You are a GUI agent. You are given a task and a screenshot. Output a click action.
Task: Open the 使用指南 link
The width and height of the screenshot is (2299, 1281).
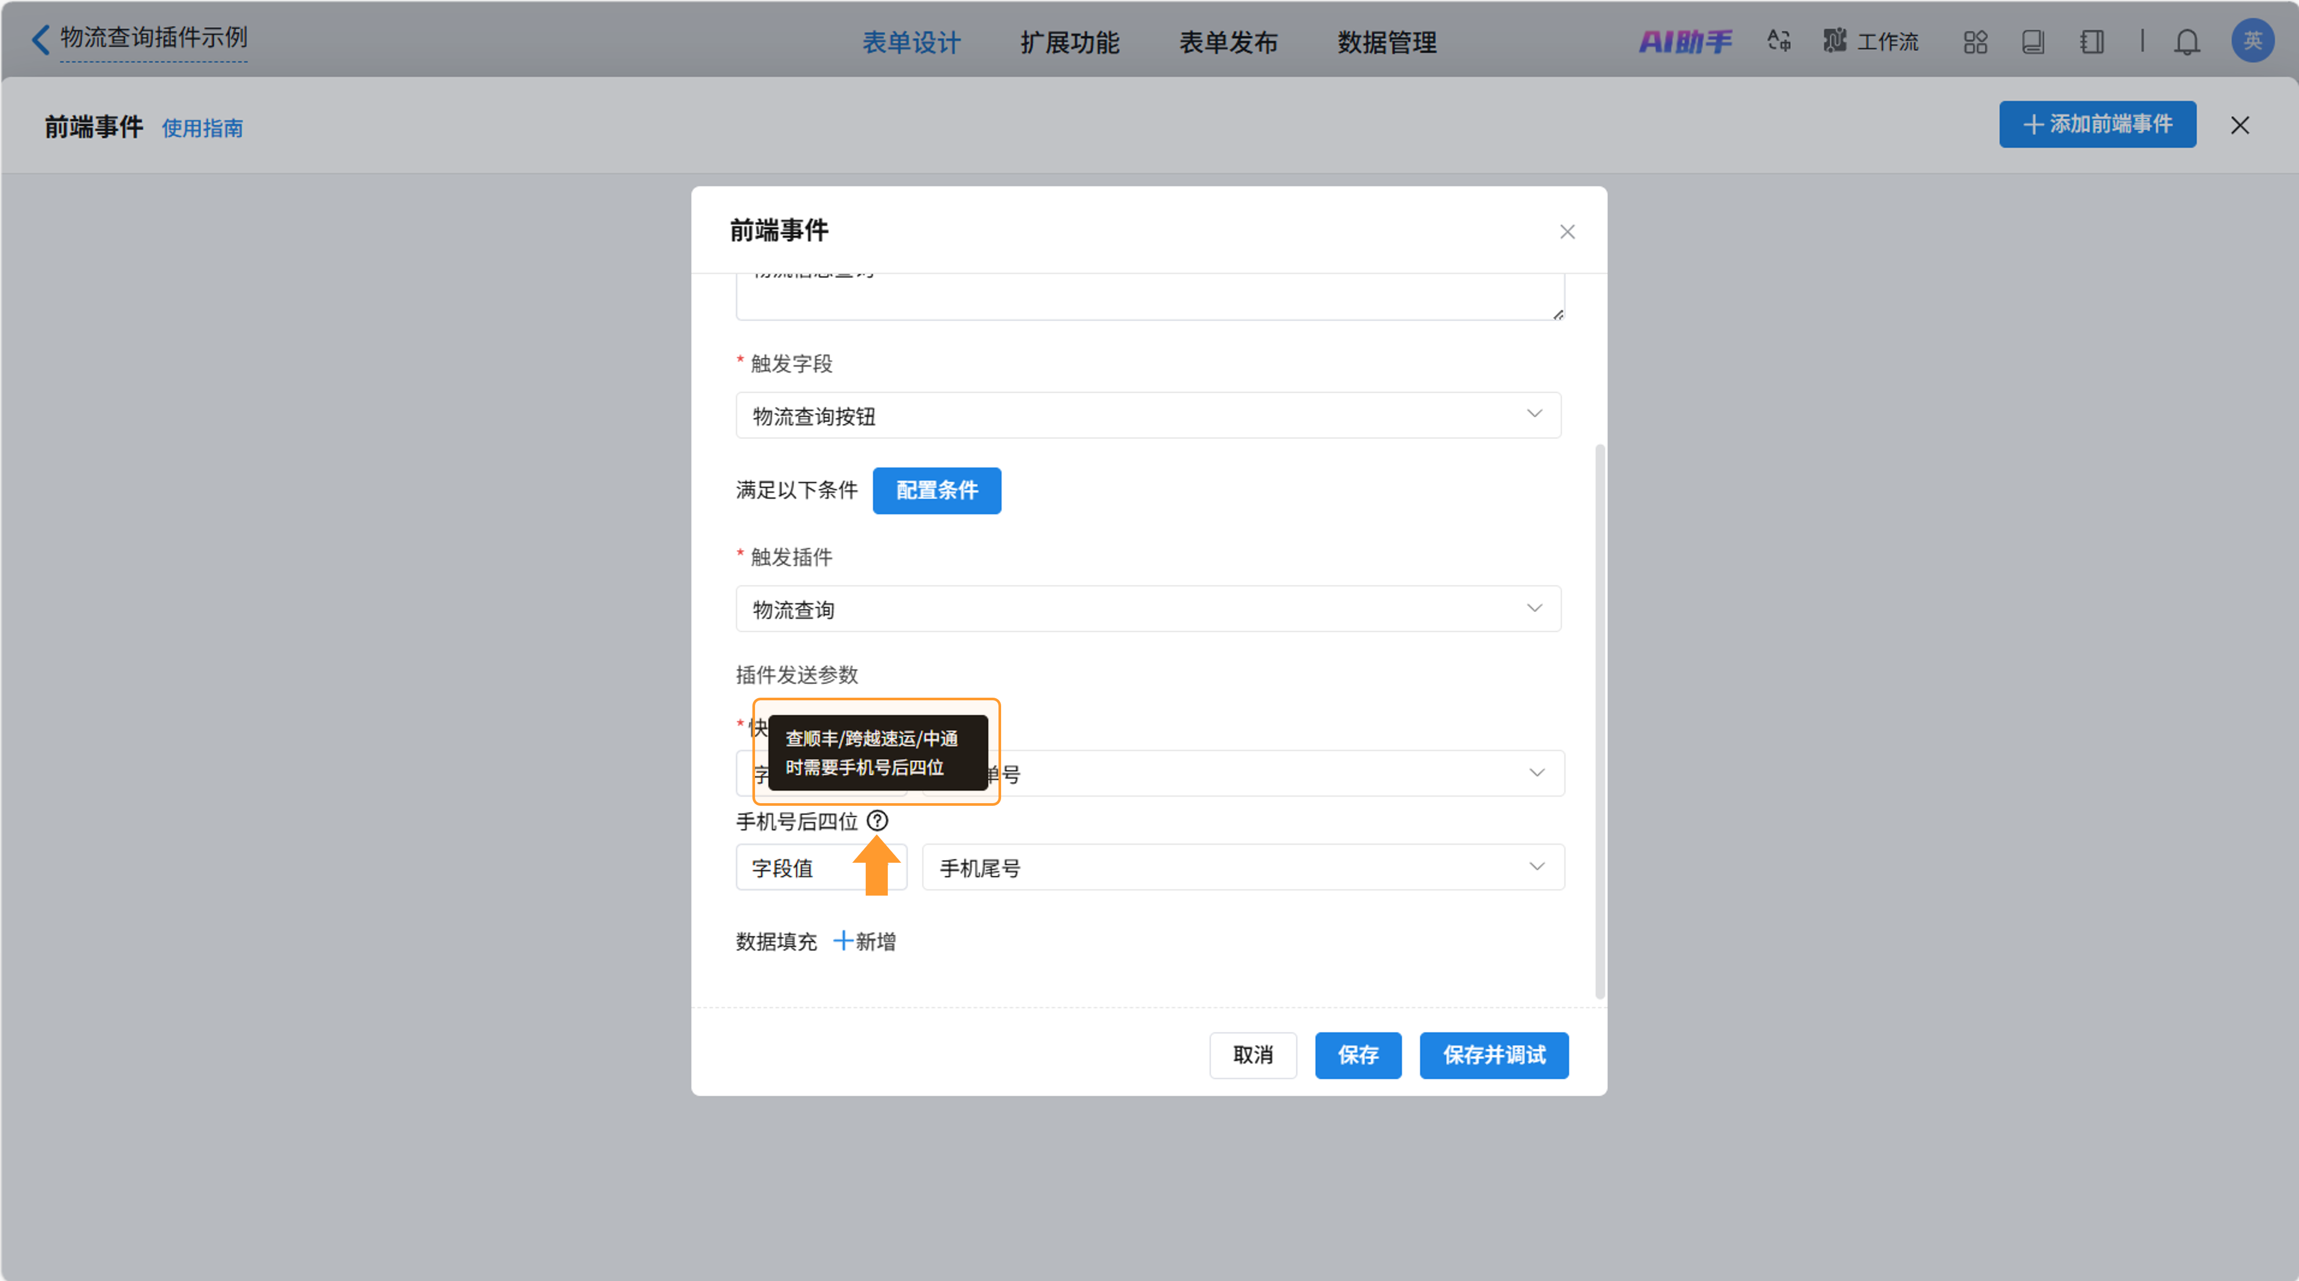202,127
